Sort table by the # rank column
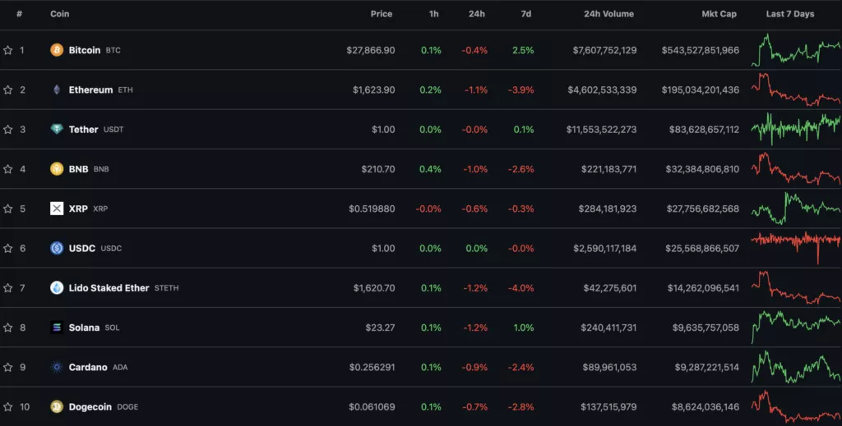This screenshot has width=842, height=426. point(20,14)
